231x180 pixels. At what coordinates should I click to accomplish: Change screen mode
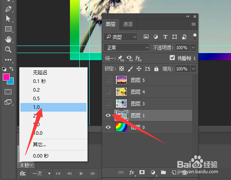8,102
